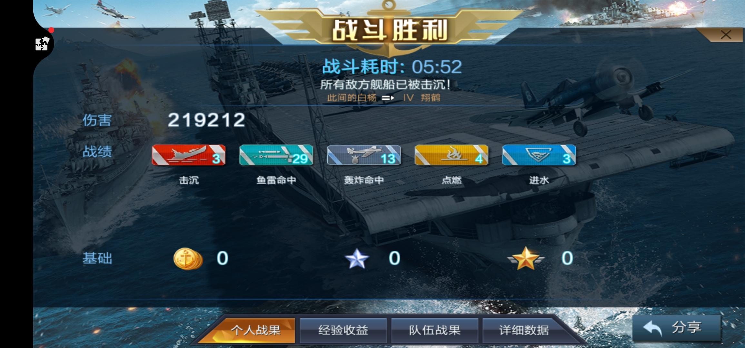Viewport: 745px width, 348px height.
Task: Open the 队伍战果 tab
Action: (x=434, y=330)
